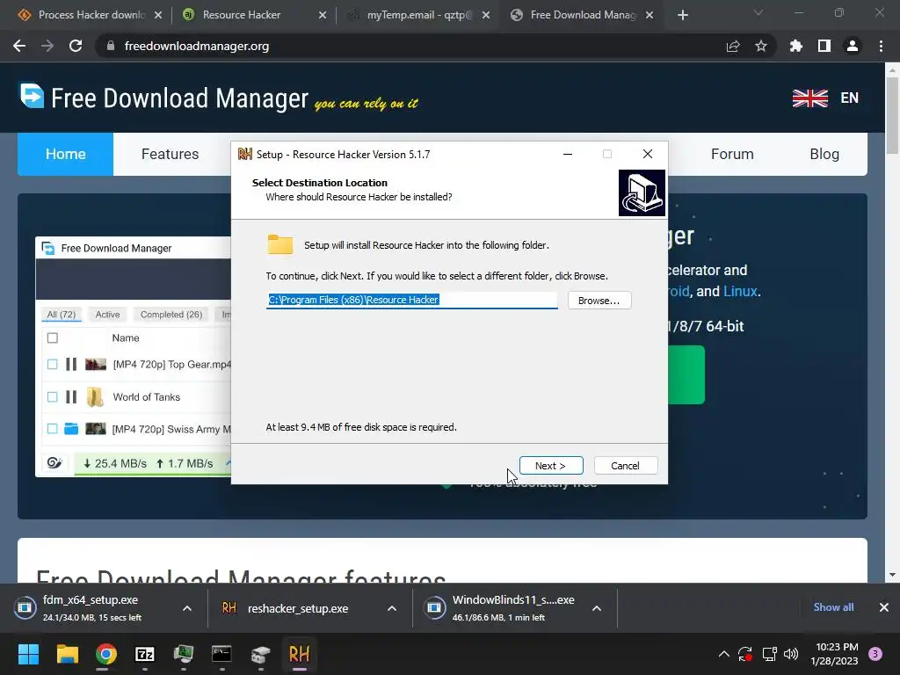The width and height of the screenshot is (900, 675).
Task: Open a new browser tab
Action: (682, 15)
